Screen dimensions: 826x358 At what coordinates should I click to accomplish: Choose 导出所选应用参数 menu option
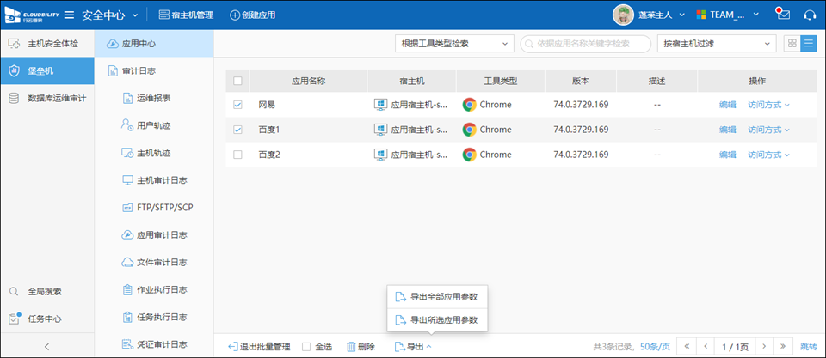(x=439, y=320)
